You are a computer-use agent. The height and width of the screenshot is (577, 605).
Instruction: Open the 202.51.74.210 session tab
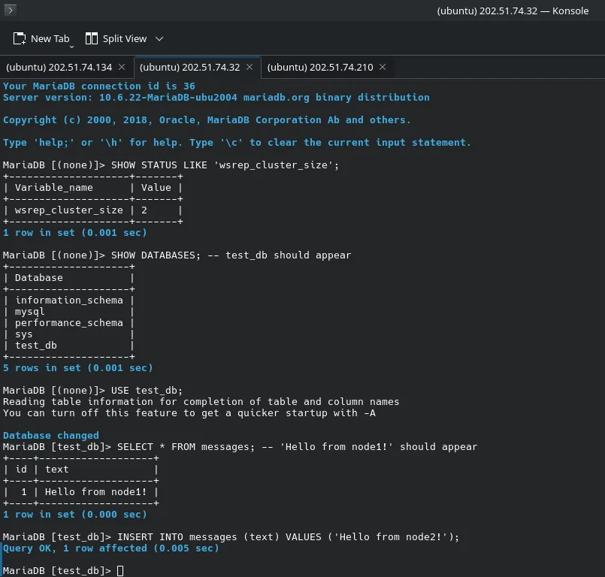pos(320,67)
